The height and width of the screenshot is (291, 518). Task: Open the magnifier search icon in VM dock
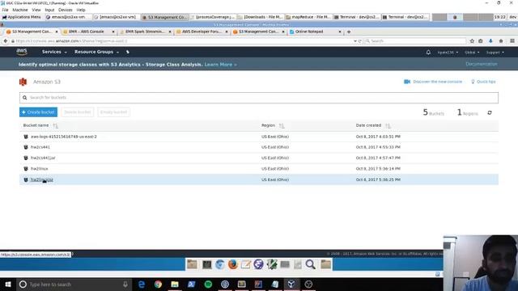pyautogui.click(x=310, y=264)
